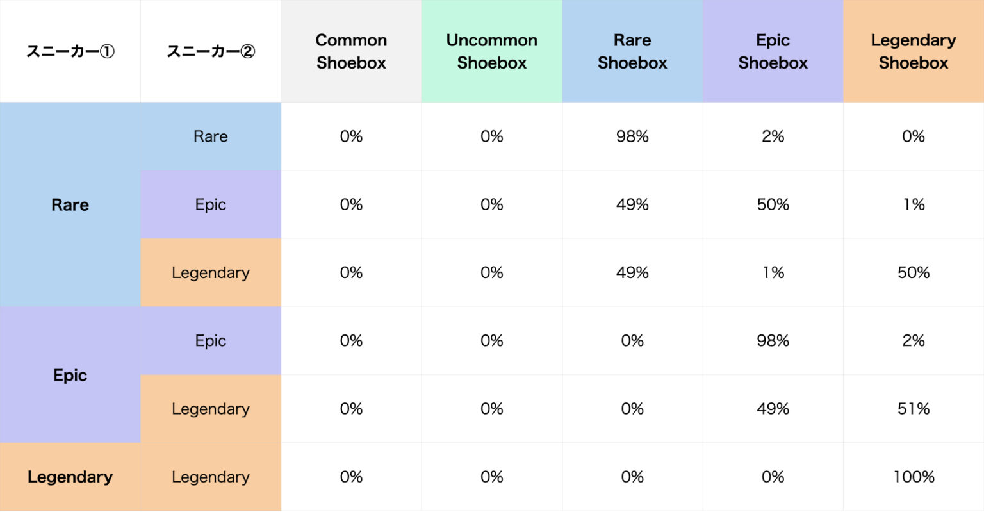Click the 98% cell under Epic Shoebox

[x=773, y=341]
